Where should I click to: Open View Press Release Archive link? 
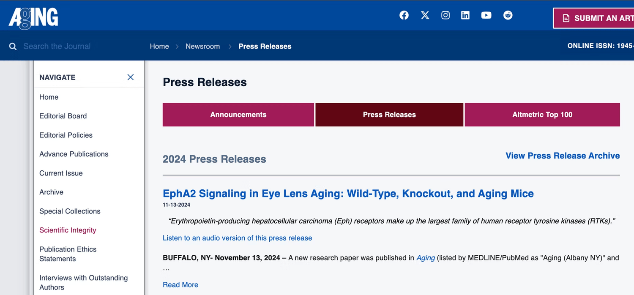point(563,156)
